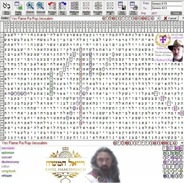
Task: Select the deuteronomy term in the list
Action: 10,162
